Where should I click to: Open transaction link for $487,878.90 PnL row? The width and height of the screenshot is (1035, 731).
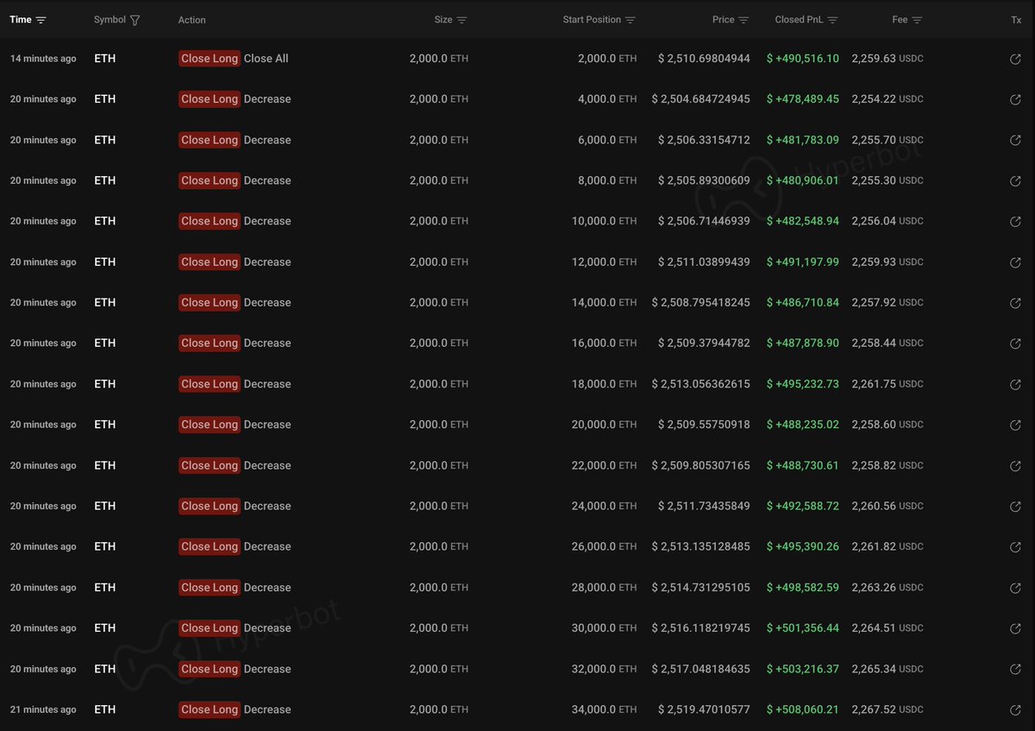coord(1015,344)
